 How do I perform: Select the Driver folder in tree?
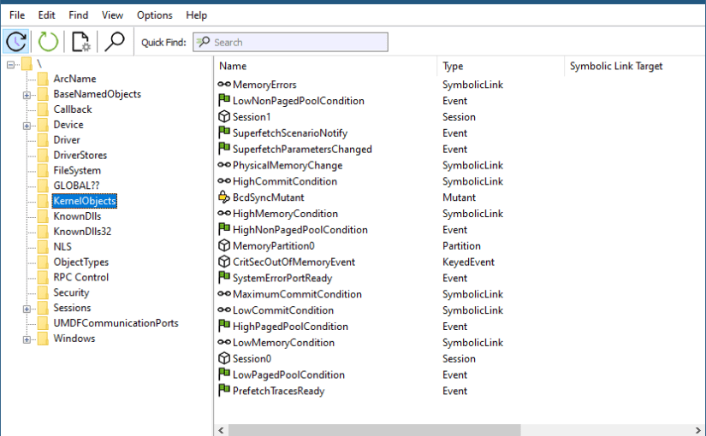[x=67, y=140]
